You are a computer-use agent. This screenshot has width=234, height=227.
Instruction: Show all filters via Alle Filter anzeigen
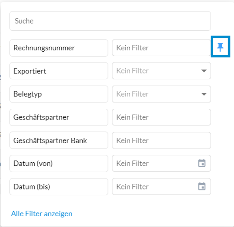[x=42, y=213]
